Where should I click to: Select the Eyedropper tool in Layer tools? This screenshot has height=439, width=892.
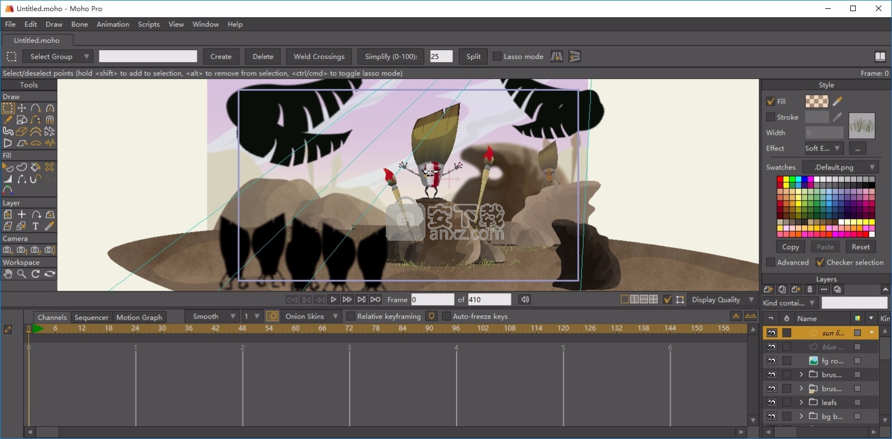click(50, 226)
